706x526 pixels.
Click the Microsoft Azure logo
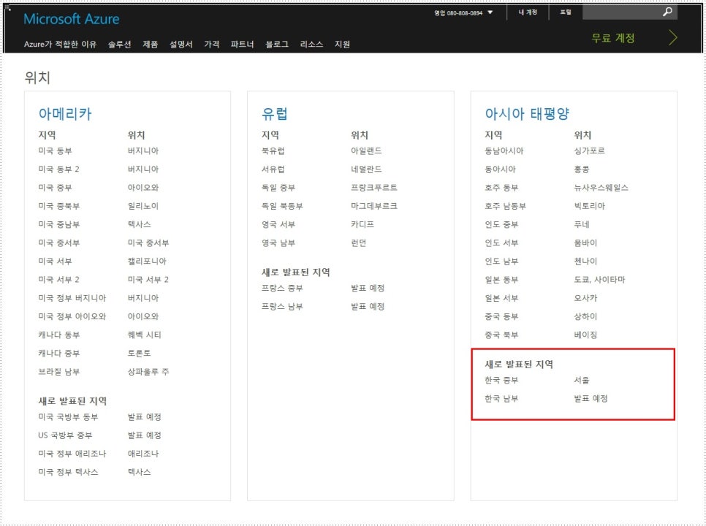(71, 19)
